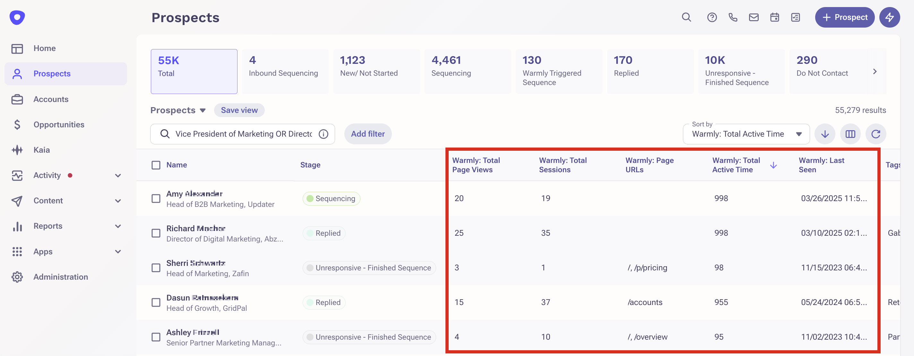Toggle sort direction arrow button
914x356 pixels.
824,134
